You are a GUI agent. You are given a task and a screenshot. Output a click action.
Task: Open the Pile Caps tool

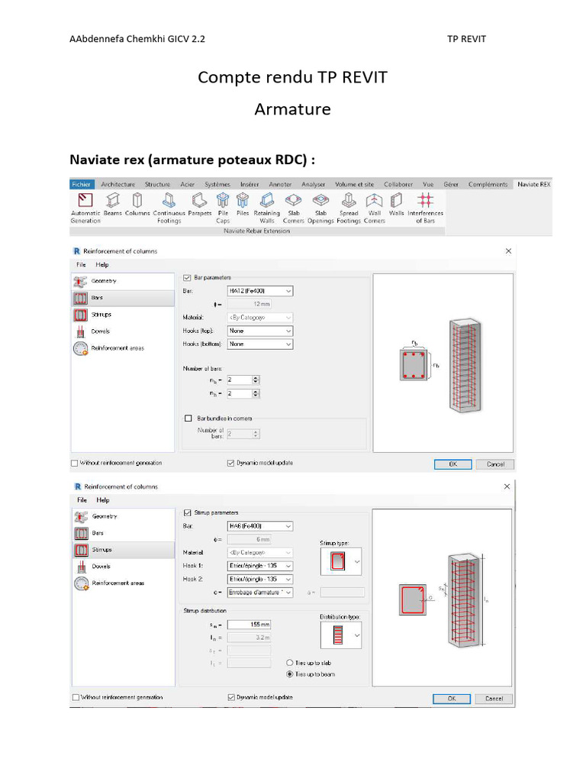coord(223,208)
